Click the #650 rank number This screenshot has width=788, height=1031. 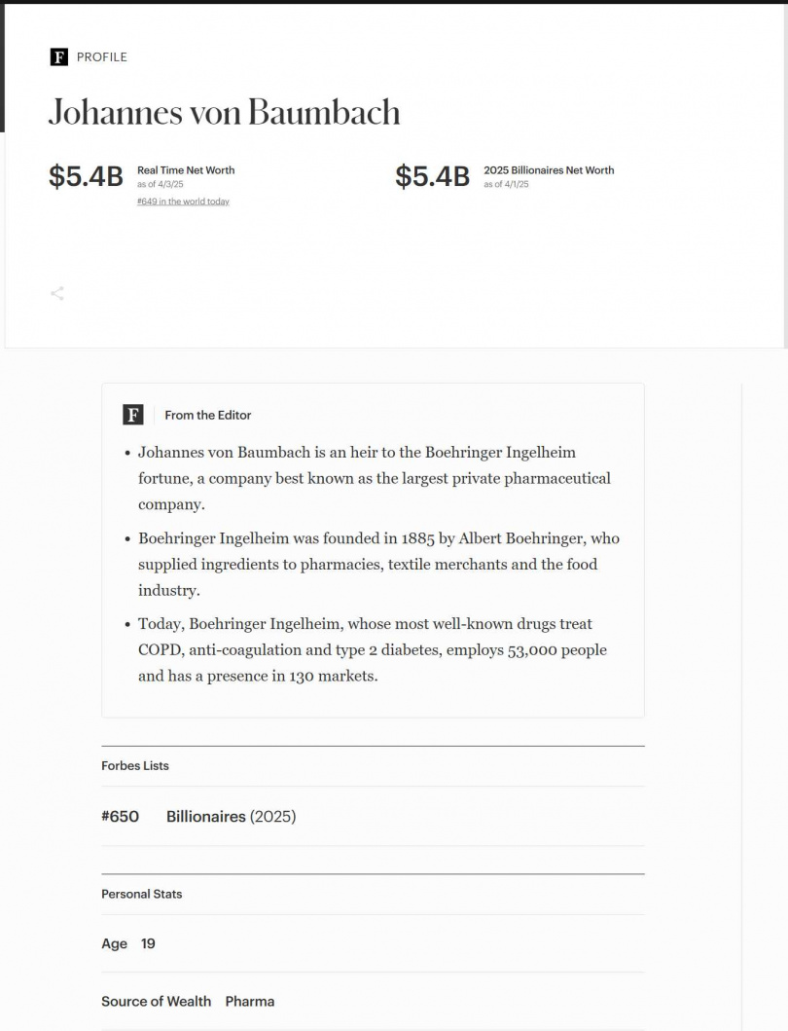pyautogui.click(x=120, y=817)
